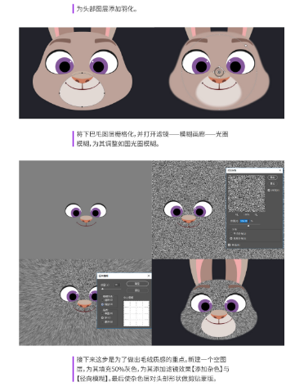Select the 缩放 zoom blur method radio
295x391 pixels.
102,304
